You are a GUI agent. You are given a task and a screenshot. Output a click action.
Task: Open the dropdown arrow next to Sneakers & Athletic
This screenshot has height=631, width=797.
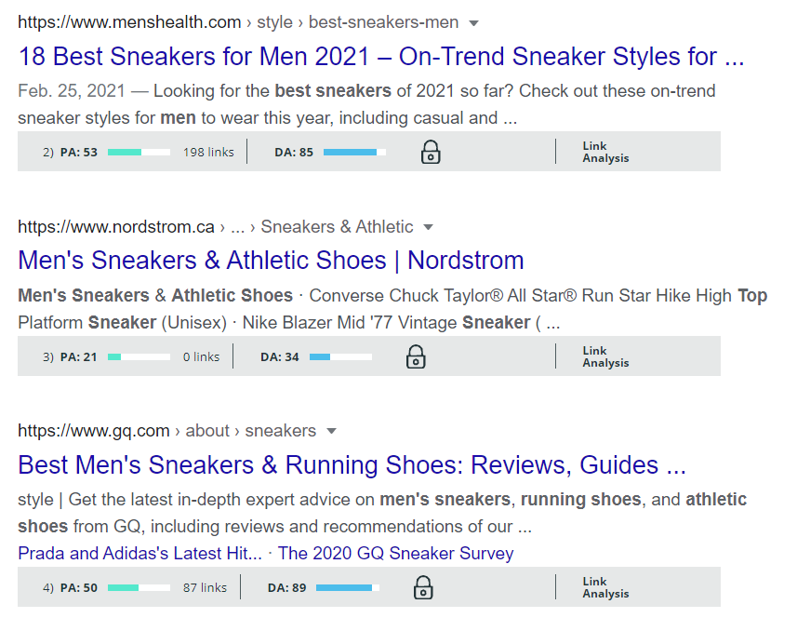pyautogui.click(x=429, y=227)
